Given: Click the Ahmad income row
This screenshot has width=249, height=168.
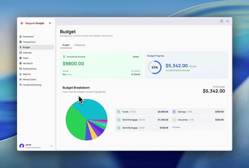Looking at the screenshot, I should [x=101, y=71].
